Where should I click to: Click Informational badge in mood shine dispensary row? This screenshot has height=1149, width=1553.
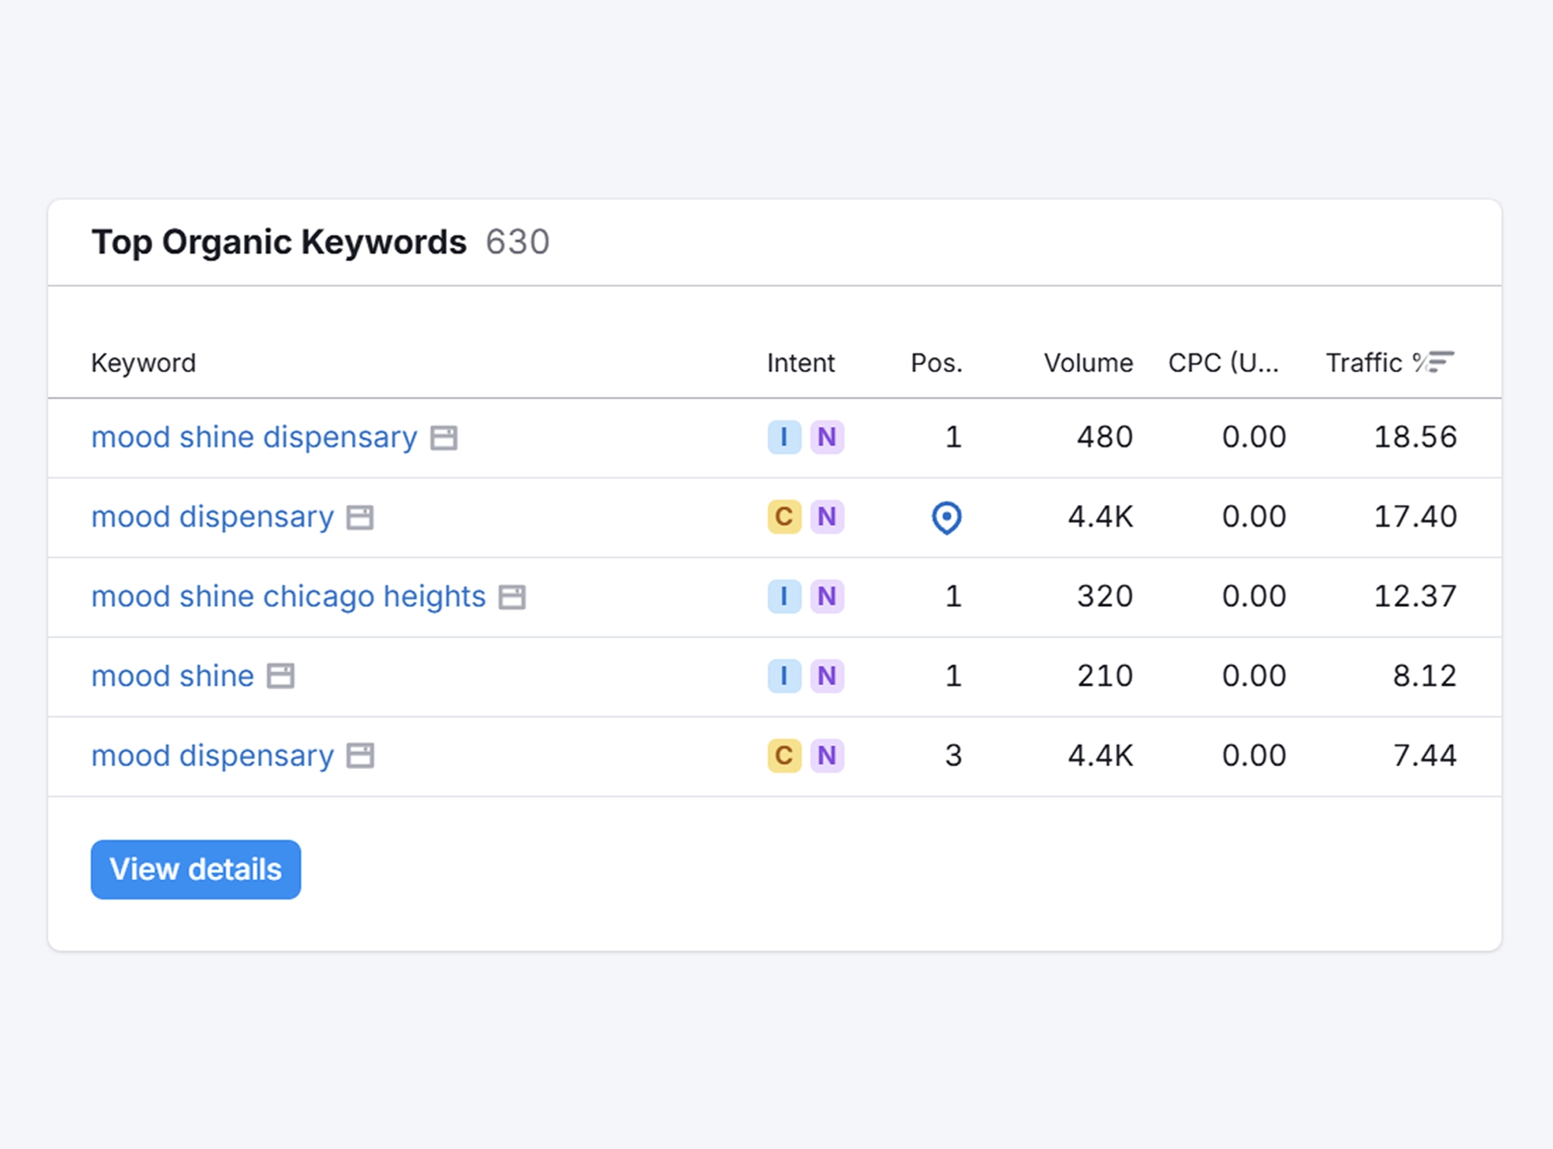(x=784, y=437)
